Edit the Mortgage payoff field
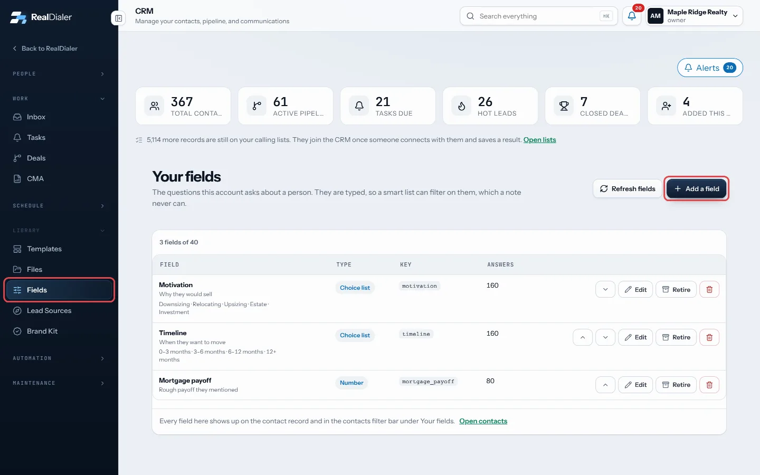This screenshot has width=760, height=475. pyautogui.click(x=636, y=385)
